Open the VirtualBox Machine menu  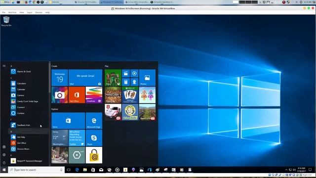[x=12, y=12]
